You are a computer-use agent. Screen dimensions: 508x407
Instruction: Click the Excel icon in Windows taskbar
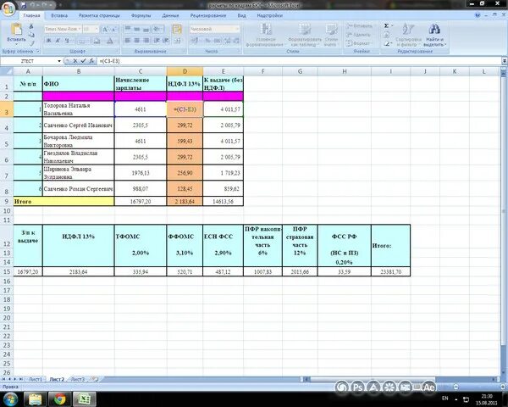tap(84, 399)
